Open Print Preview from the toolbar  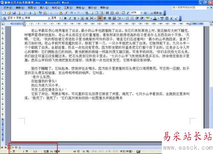(x=35, y=13)
